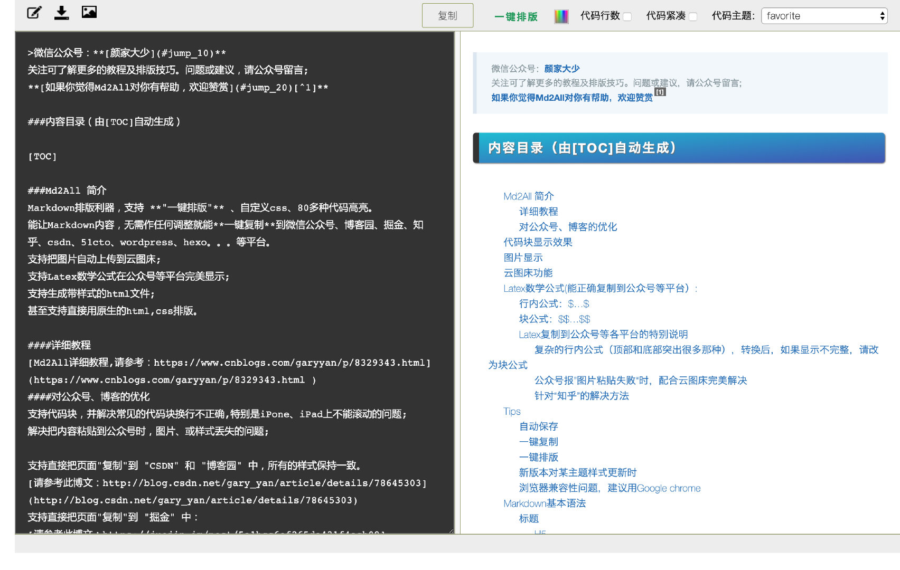Click the editor resize handle at corner
Screen dimensions: 900x570
pyautogui.click(x=451, y=531)
